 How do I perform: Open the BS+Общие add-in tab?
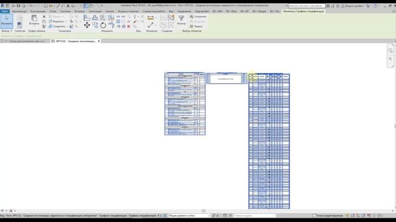(x=259, y=11)
